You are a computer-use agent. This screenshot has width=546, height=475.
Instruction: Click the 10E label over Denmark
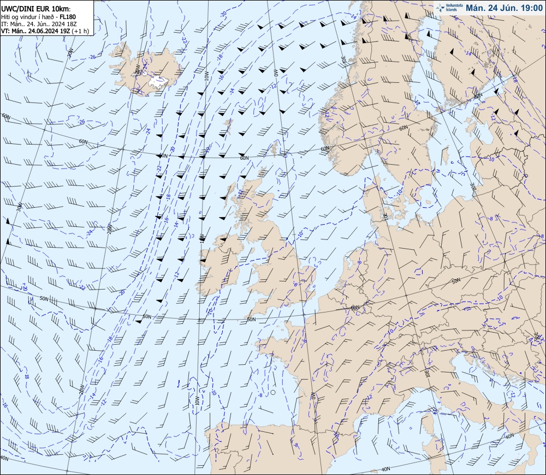385,216
